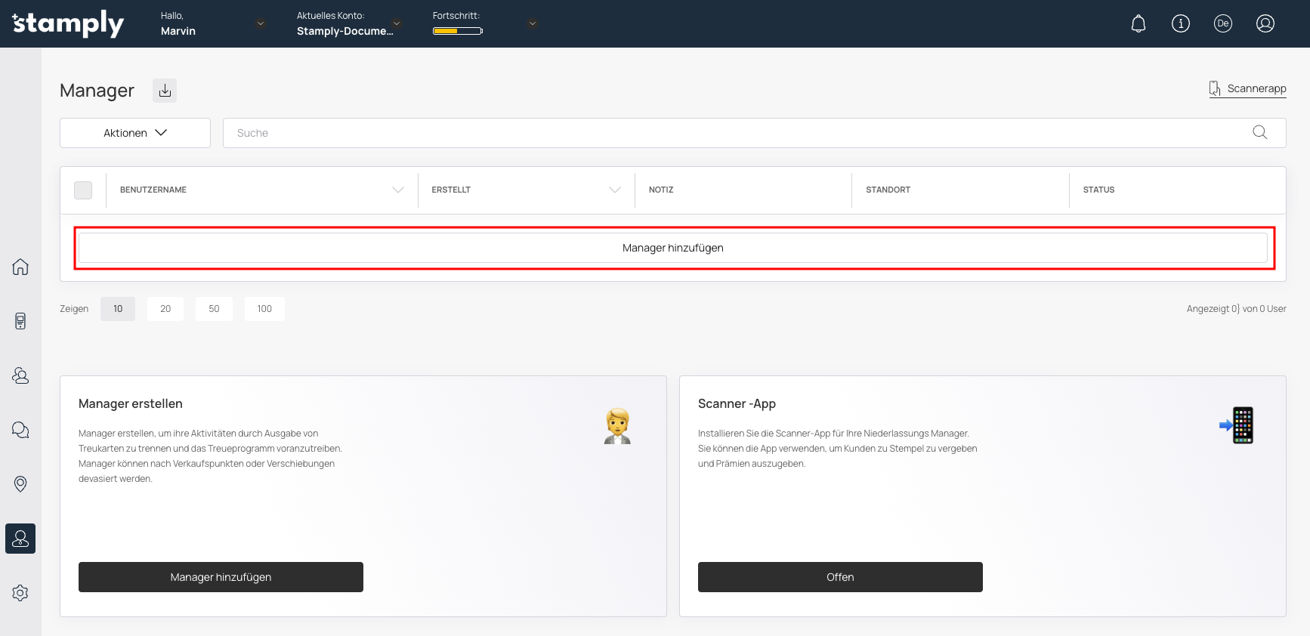Click the Scannerapp link
This screenshot has width=1310, height=636.
pos(1248,89)
